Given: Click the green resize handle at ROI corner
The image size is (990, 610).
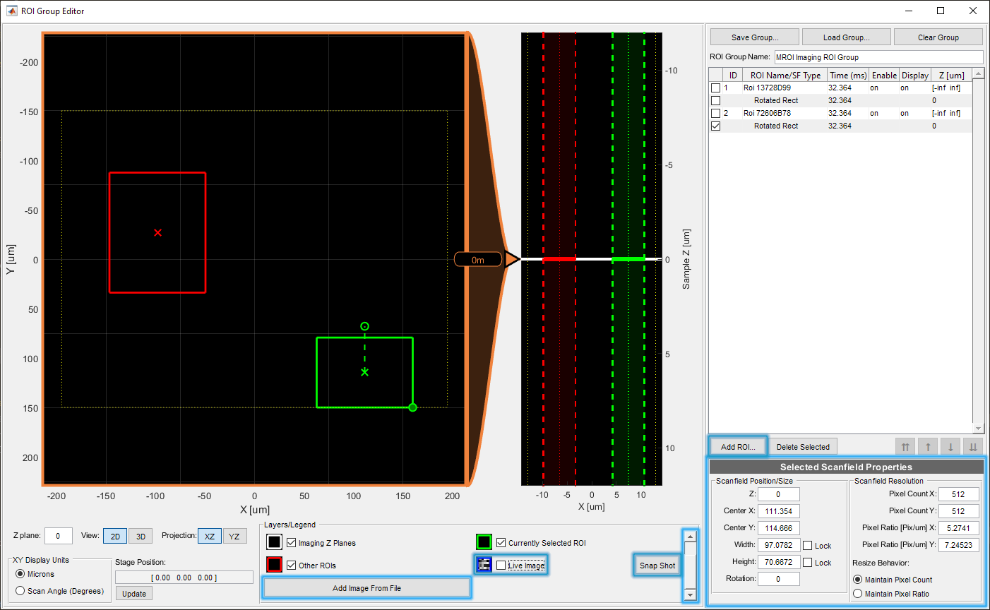Looking at the screenshot, I should tap(412, 407).
